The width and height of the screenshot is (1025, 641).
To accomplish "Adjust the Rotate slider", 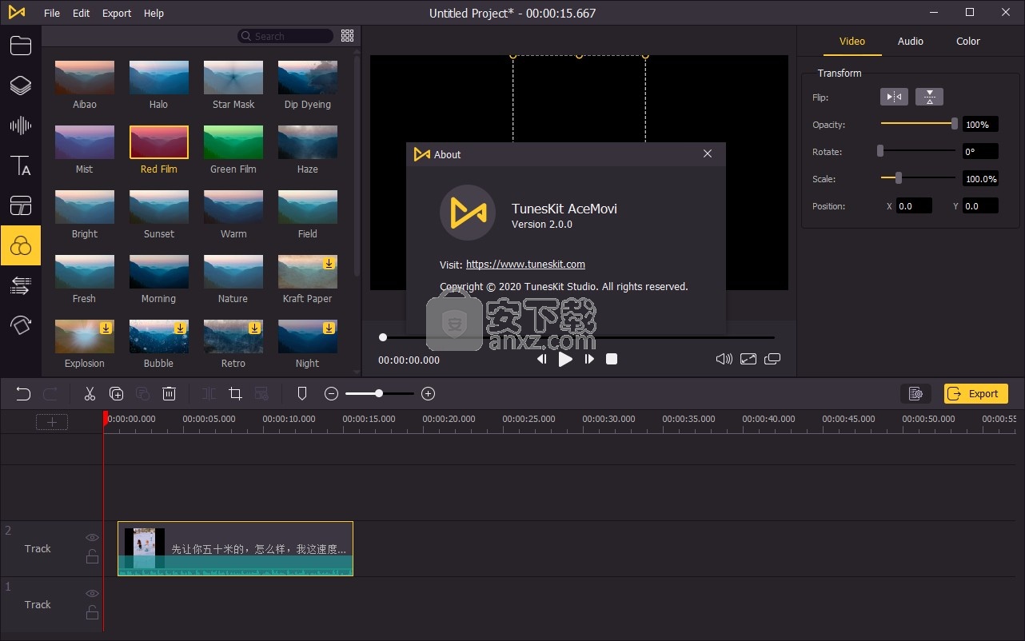I will (x=918, y=150).
